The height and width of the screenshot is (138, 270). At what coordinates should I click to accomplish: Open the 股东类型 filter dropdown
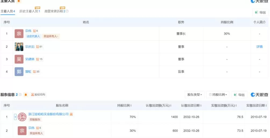[194, 95]
